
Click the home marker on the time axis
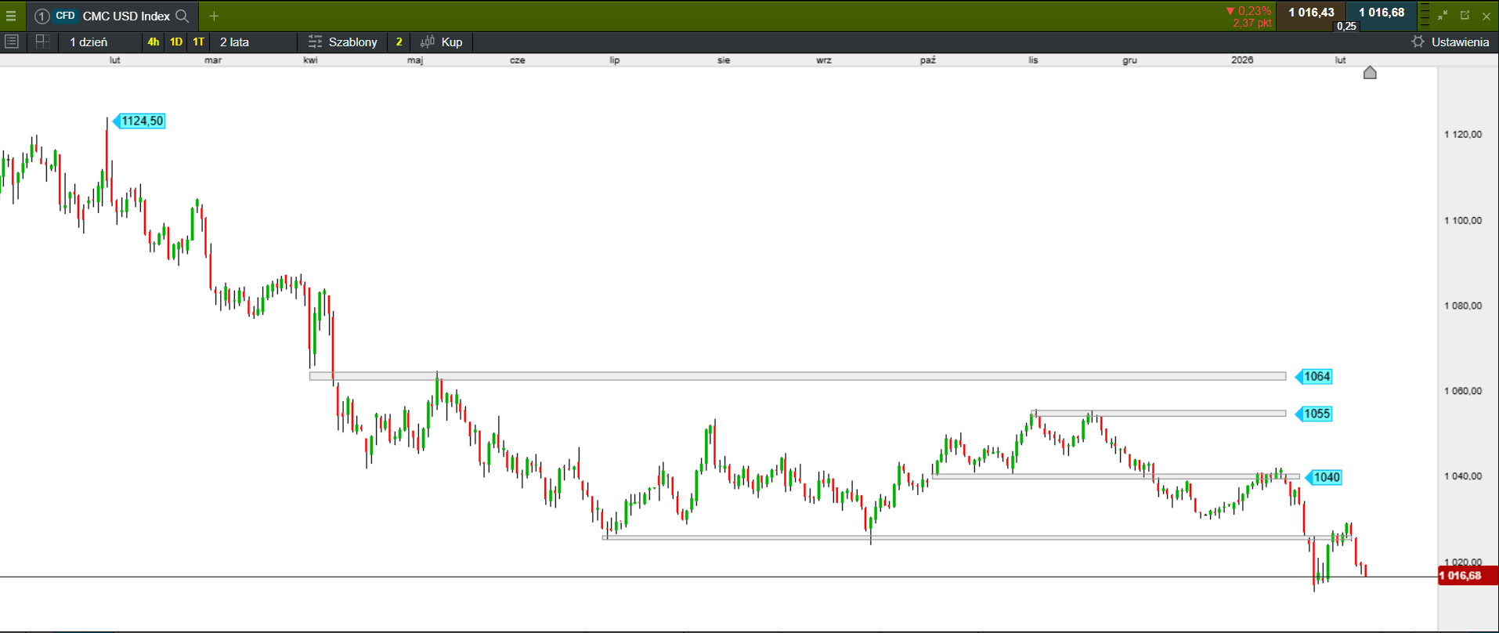coord(1370,73)
